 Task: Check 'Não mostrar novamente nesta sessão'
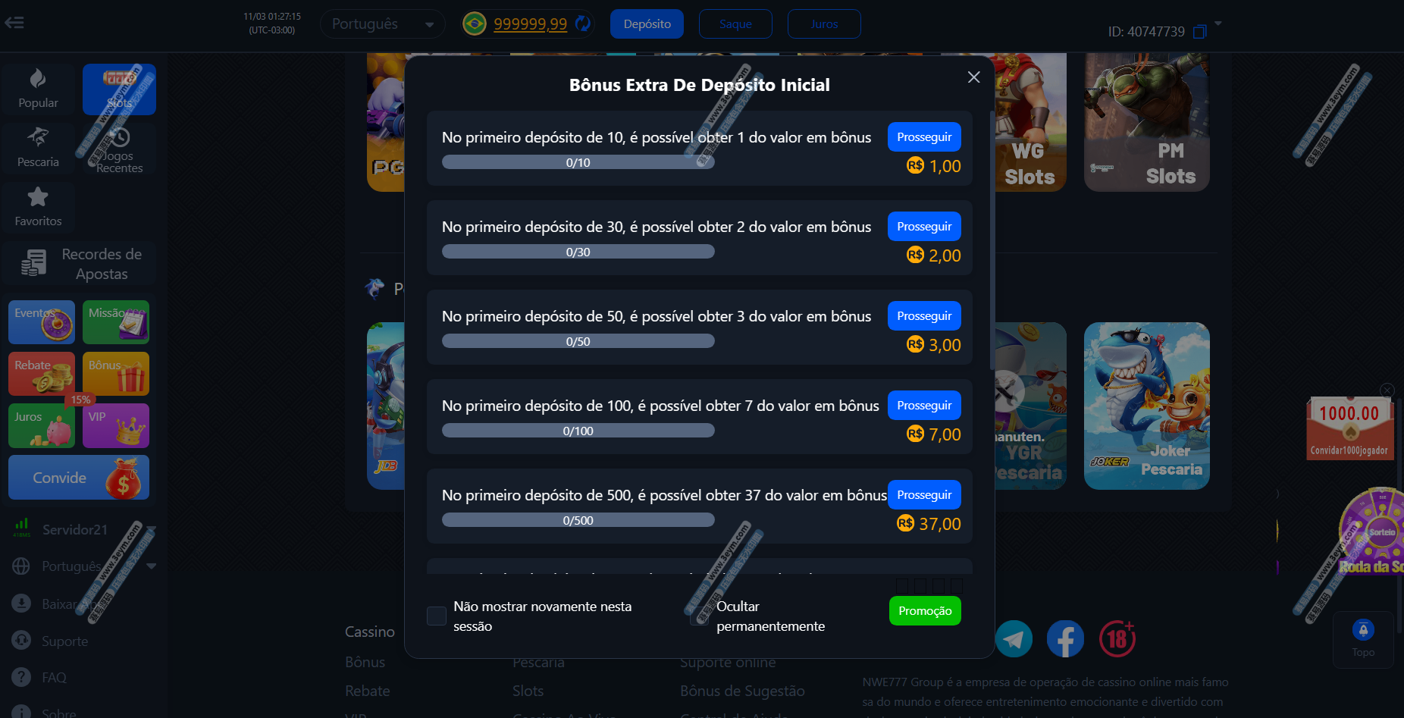pyautogui.click(x=437, y=616)
